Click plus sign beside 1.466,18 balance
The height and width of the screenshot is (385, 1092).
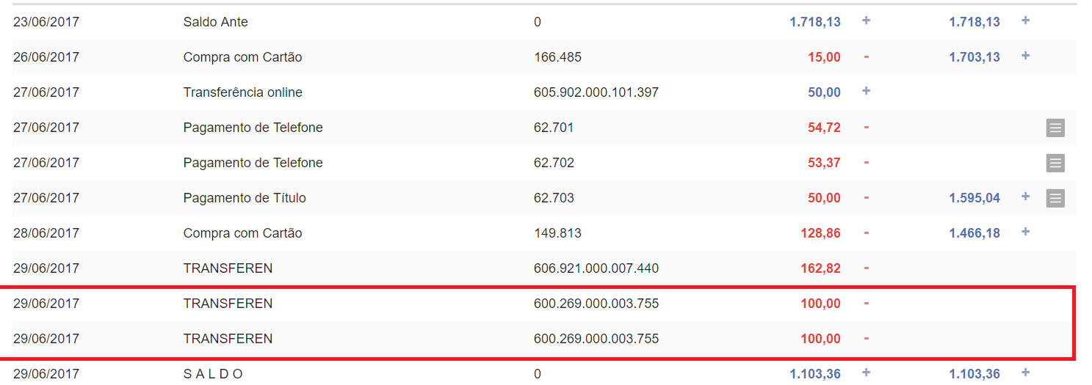(1025, 232)
